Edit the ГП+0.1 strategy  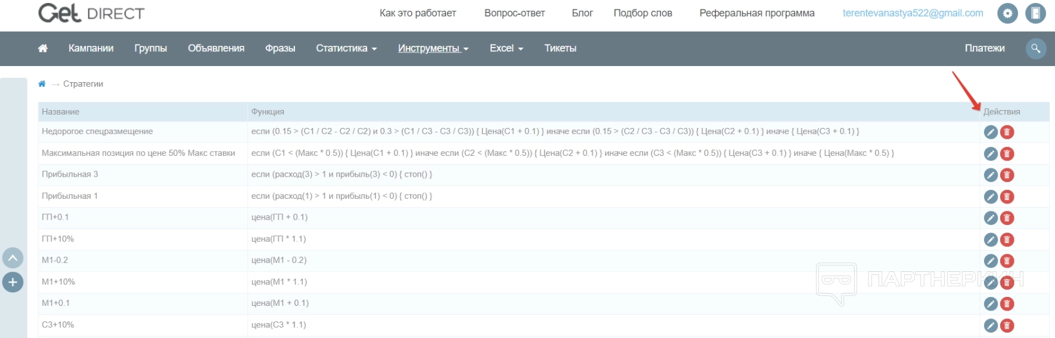click(991, 218)
